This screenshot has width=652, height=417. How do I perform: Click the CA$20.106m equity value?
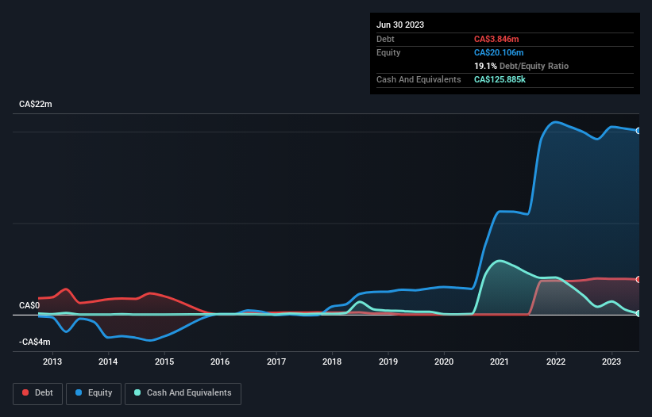click(499, 52)
